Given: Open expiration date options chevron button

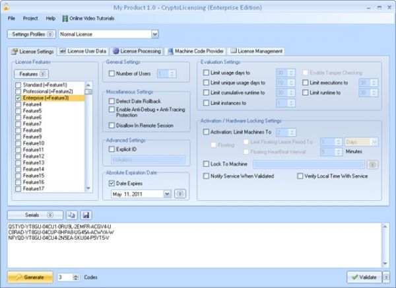Looking at the screenshot, I should click(180, 194).
